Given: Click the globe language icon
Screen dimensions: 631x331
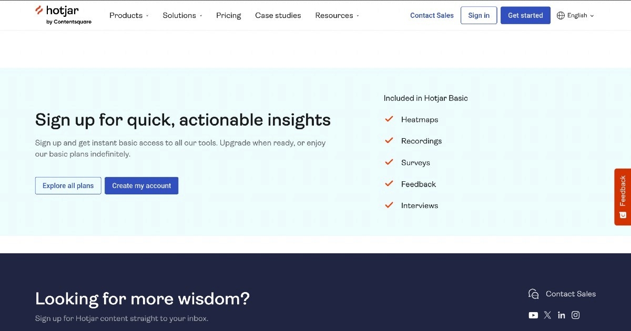Looking at the screenshot, I should 561,16.
